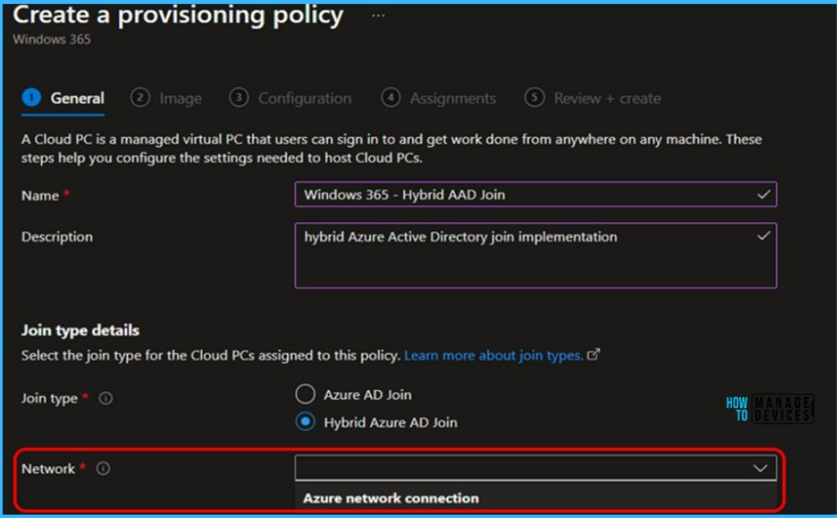Click the external link icon after join types

click(x=594, y=354)
